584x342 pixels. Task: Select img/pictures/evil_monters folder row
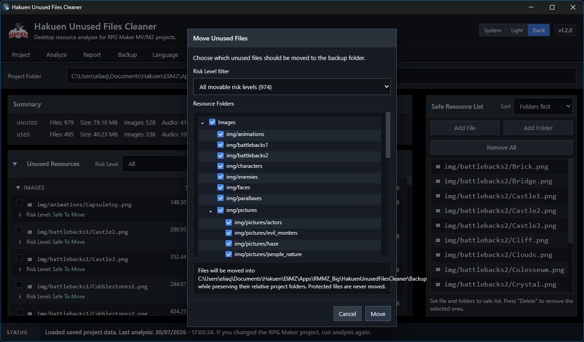(290, 233)
